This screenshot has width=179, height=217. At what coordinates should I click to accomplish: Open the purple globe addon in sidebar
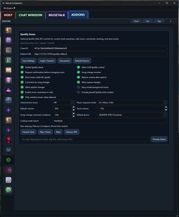8,40
